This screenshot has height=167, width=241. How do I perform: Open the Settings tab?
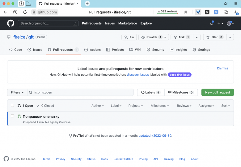point(201,50)
